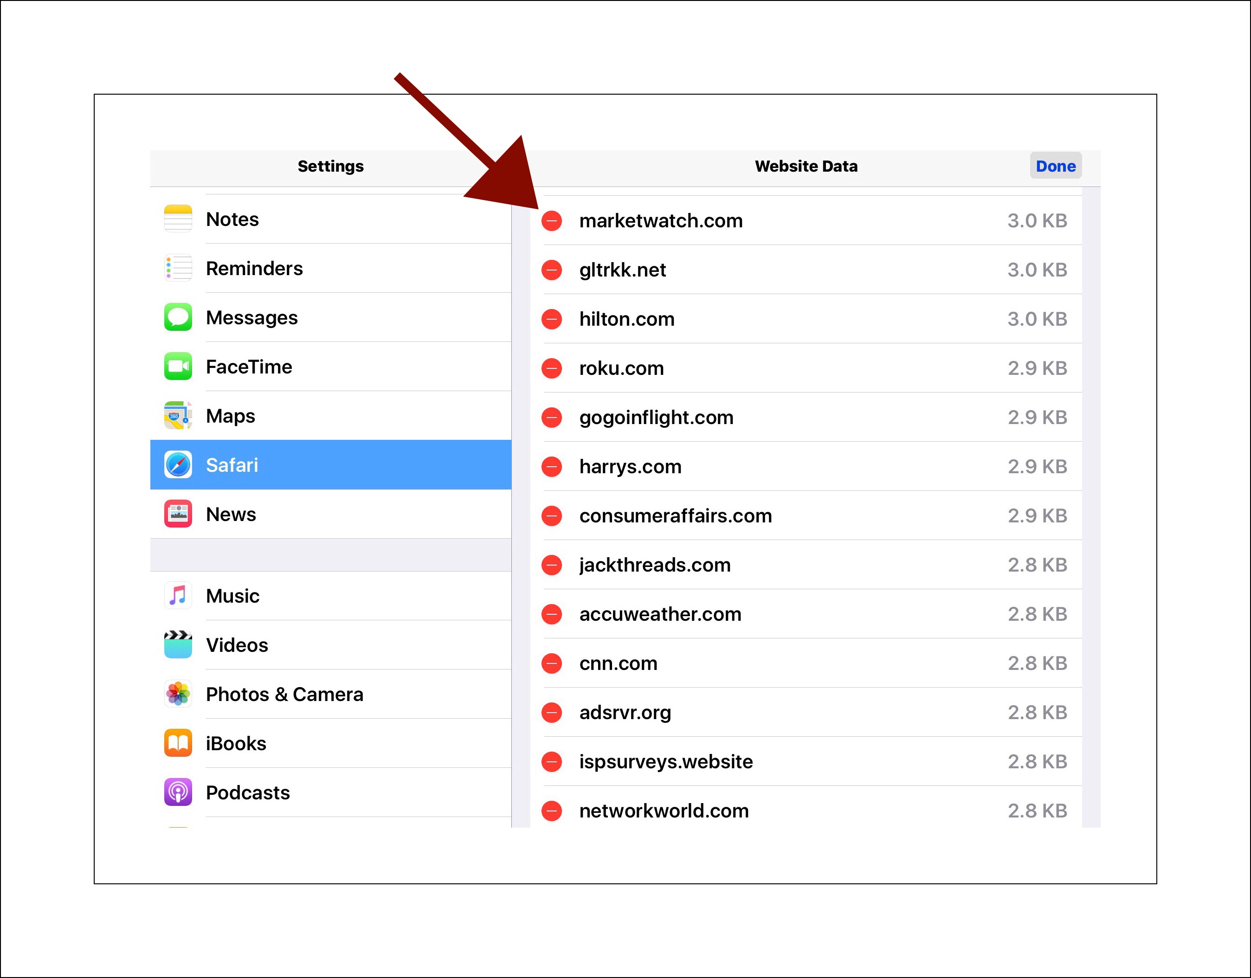The image size is (1251, 978).
Task: Open the iBooks orange icon
Action: [178, 743]
